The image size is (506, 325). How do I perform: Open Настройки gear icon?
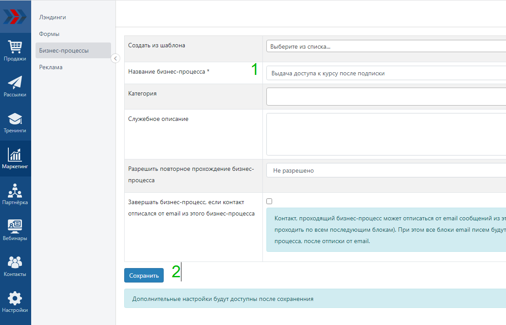[15, 302]
